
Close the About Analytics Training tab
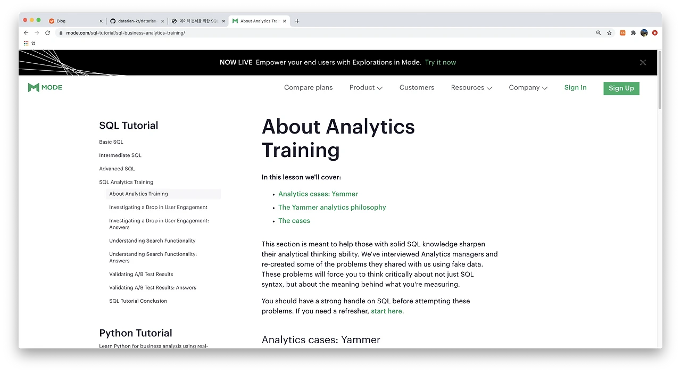coord(285,21)
